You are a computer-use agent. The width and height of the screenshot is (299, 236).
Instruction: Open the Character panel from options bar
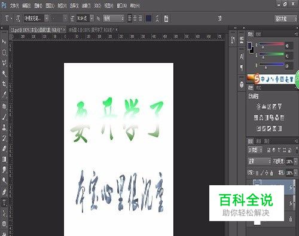coord(166,19)
